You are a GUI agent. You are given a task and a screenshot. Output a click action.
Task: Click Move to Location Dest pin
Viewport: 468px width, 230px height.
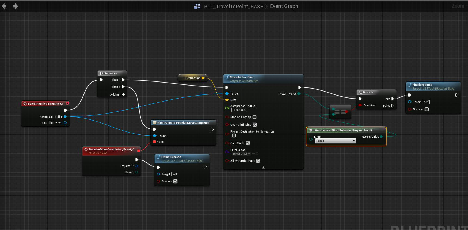[227, 100]
